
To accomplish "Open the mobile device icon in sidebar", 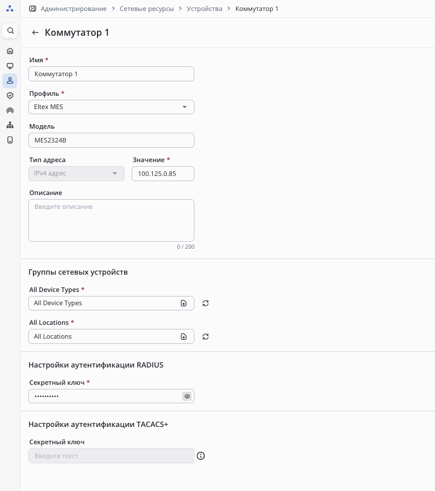I will (10, 140).
